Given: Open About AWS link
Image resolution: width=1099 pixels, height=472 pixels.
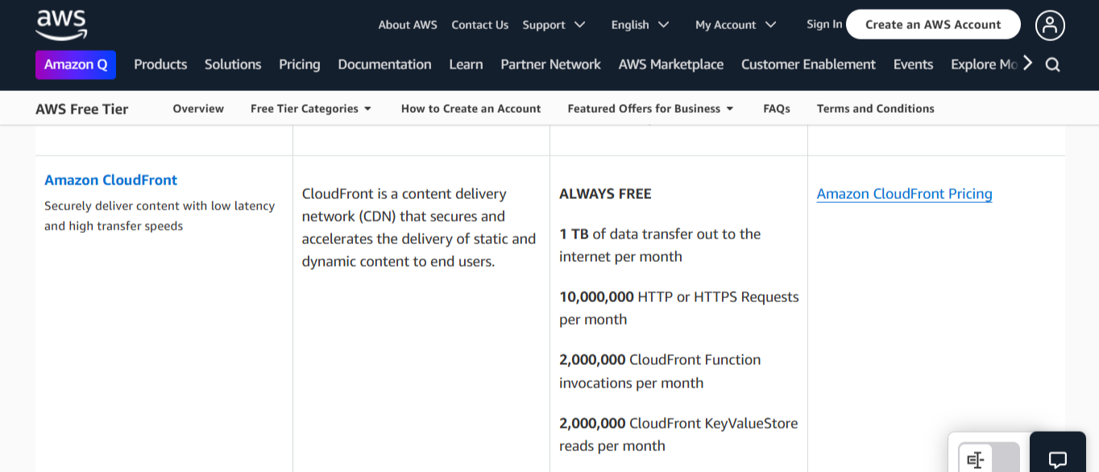Looking at the screenshot, I should coord(408,25).
